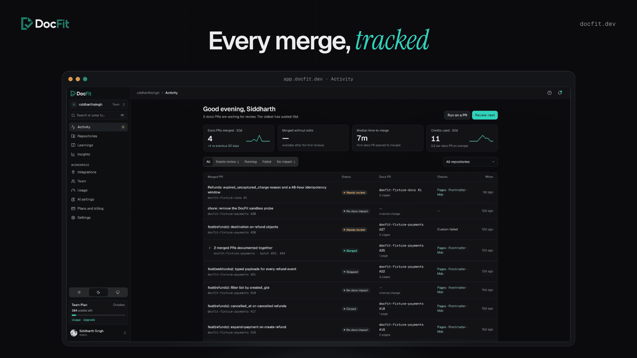Expand the 2 merged PRs documented together row

(x=209, y=248)
